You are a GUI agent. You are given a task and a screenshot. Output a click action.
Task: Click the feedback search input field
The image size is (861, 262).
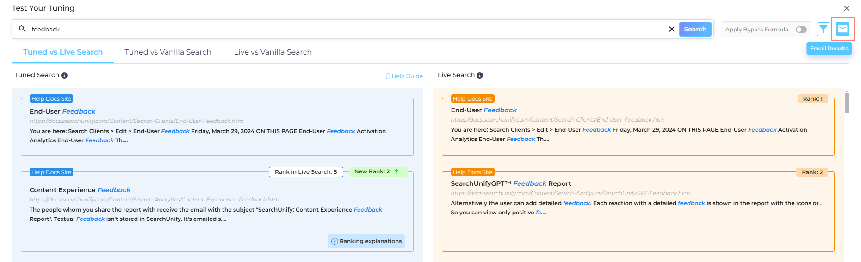324,29
